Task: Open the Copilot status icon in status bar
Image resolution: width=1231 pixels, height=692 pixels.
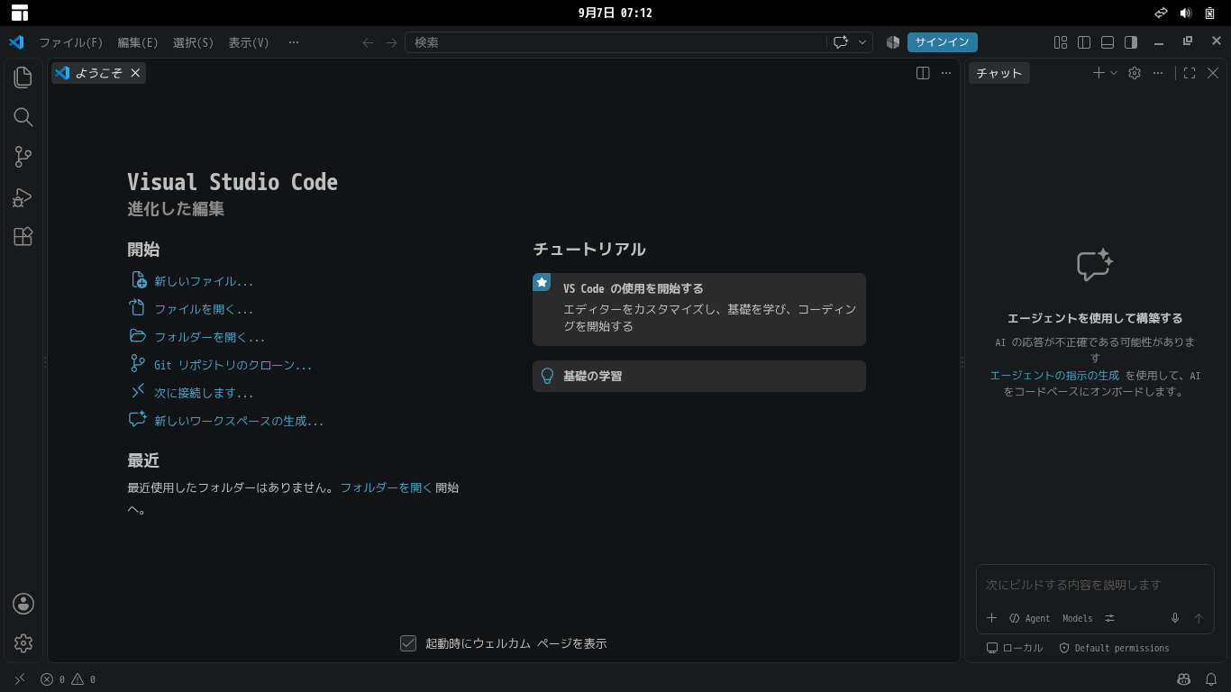Action: click(1184, 679)
